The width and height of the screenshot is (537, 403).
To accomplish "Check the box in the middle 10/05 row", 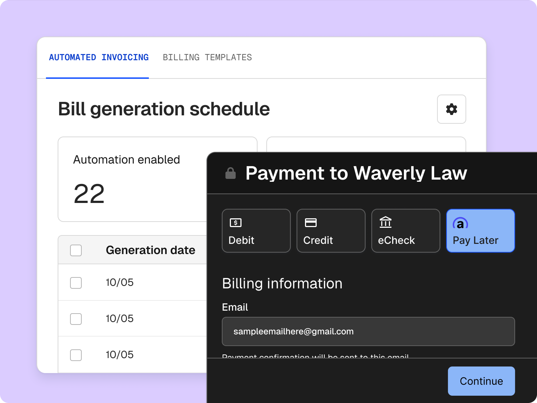I will pyautogui.click(x=76, y=319).
